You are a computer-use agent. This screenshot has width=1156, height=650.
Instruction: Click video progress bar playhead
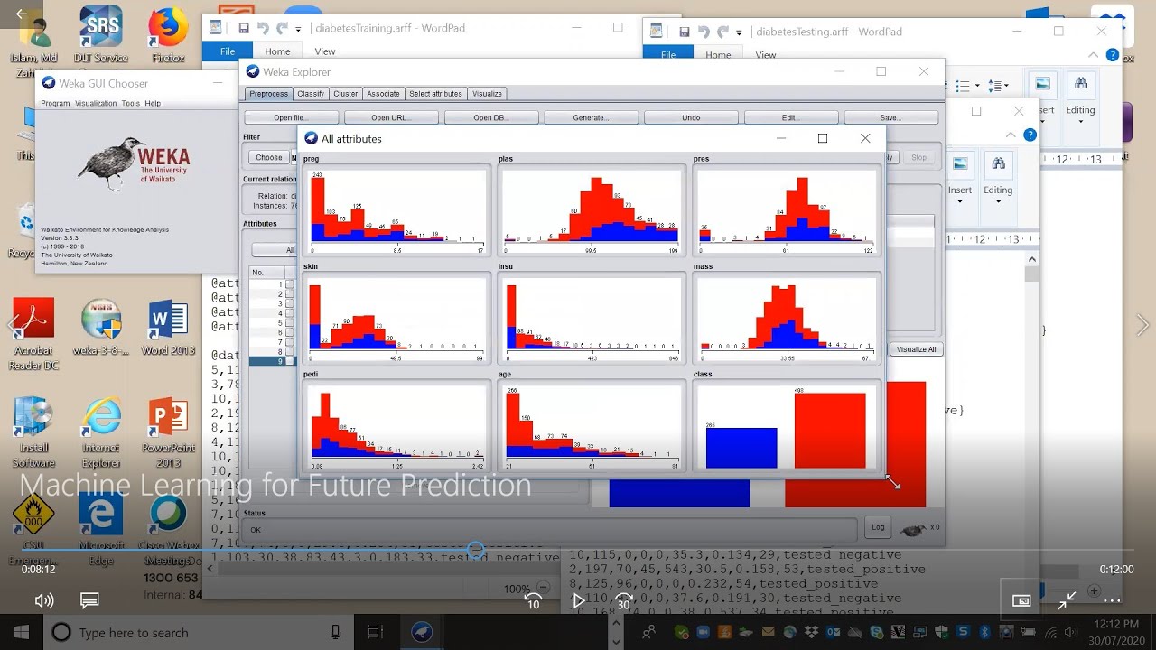[475, 549]
